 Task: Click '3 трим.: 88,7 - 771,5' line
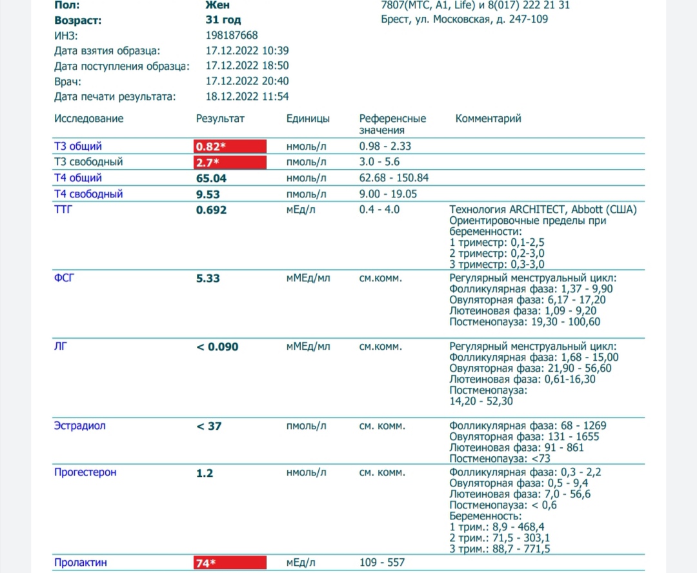[x=500, y=549]
